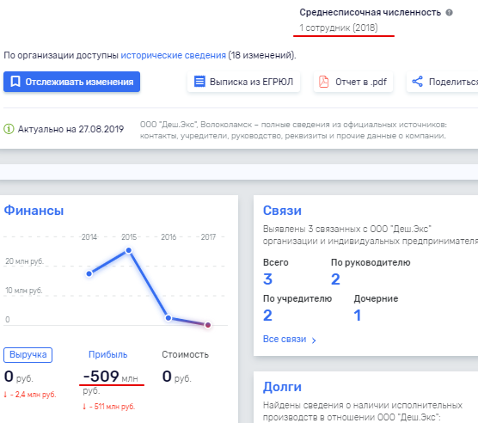This screenshot has width=478, height=423.
Task: Click the 2015 data point on chart
Action: pyautogui.click(x=129, y=250)
